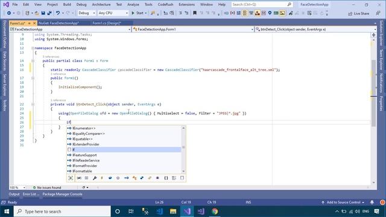Click the active Visual Studio taskbar icon

point(187,212)
